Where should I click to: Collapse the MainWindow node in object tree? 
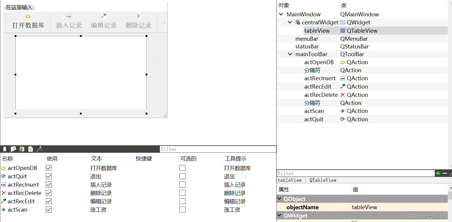click(281, 14)
